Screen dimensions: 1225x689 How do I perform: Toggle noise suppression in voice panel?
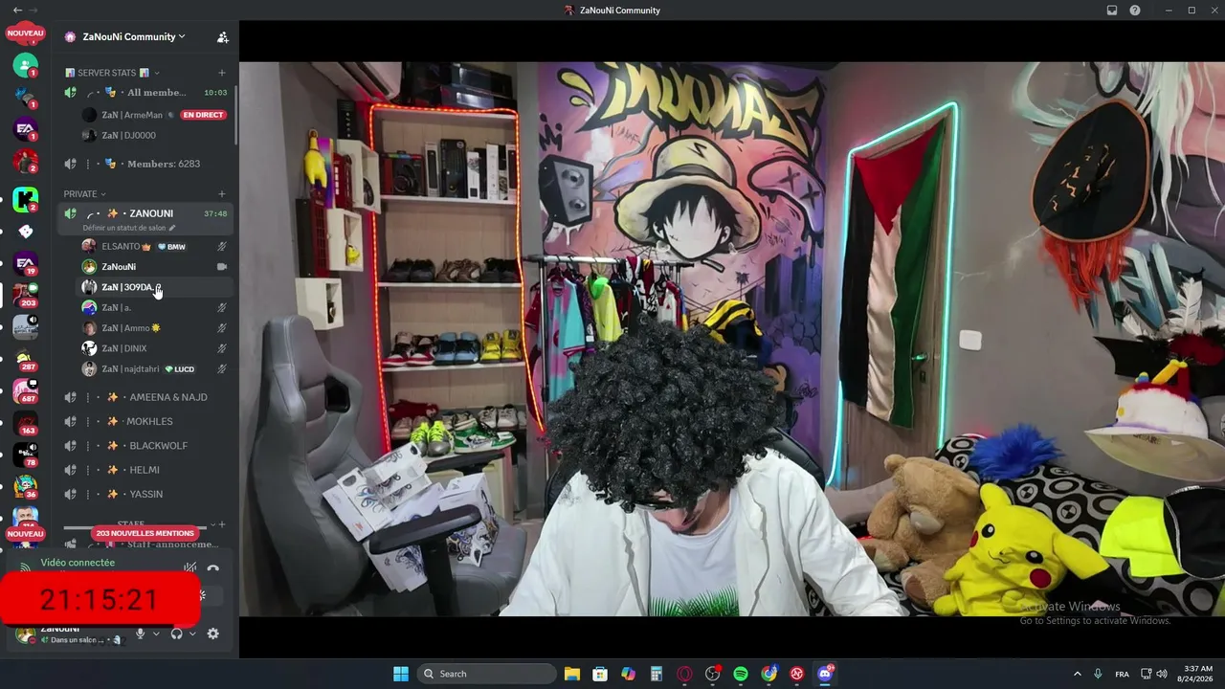coord(190,568)
